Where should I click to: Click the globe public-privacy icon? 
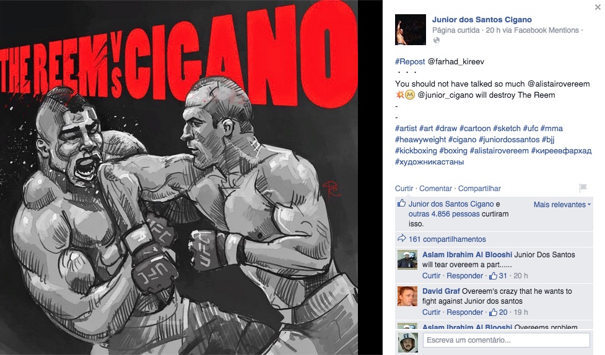click(x=437, y=40)
